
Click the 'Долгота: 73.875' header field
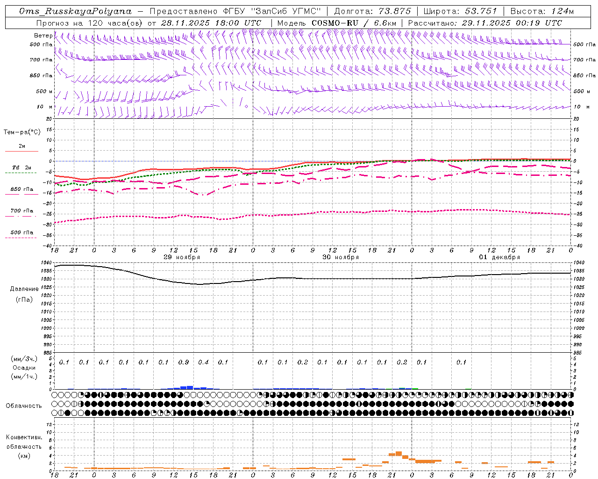pos(372,11)
